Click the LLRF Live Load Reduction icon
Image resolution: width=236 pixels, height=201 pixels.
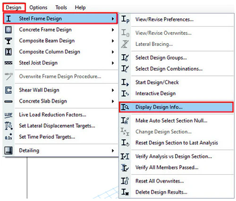[x=8, y=115]
